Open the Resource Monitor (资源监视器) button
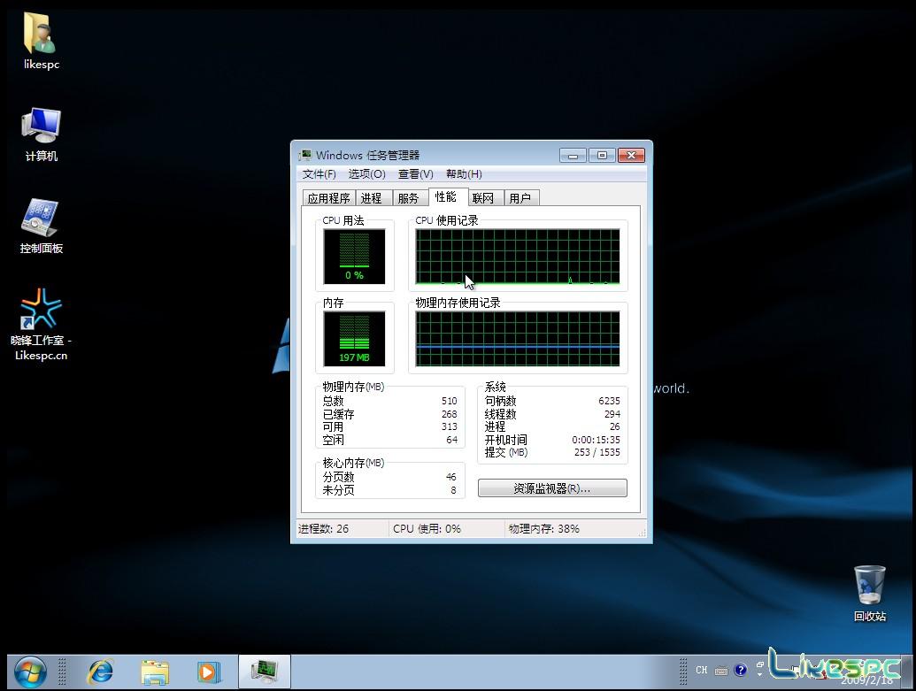Viewport: 916px width, 691px height. (551, 488)
